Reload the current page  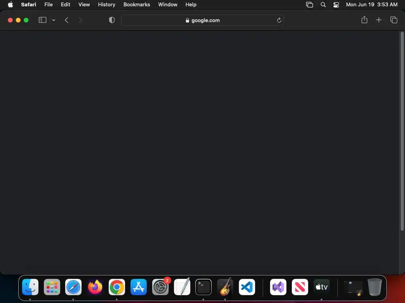coord(279,20)
